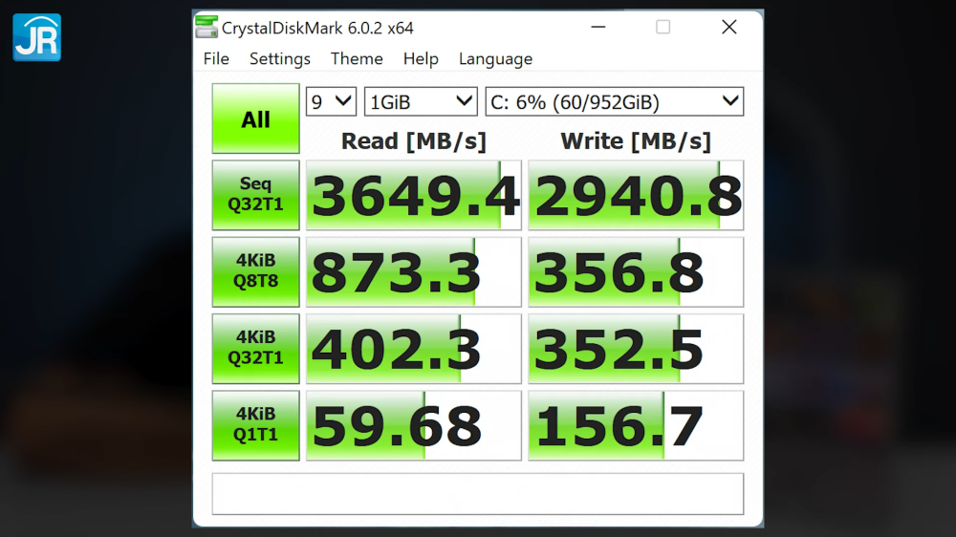Open the Language menu
This screenshot has height=537, width=956.
point(495,59)
